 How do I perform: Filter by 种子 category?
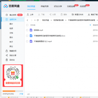tap(11, 42)
